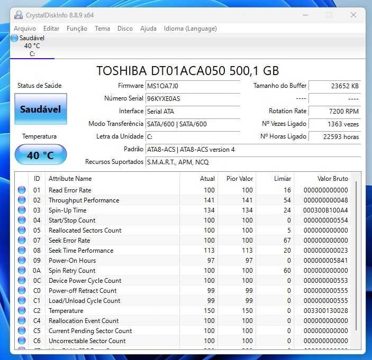Click status orb for Seek Time Performance row
372x360 pixels.
tap(22, 250)
